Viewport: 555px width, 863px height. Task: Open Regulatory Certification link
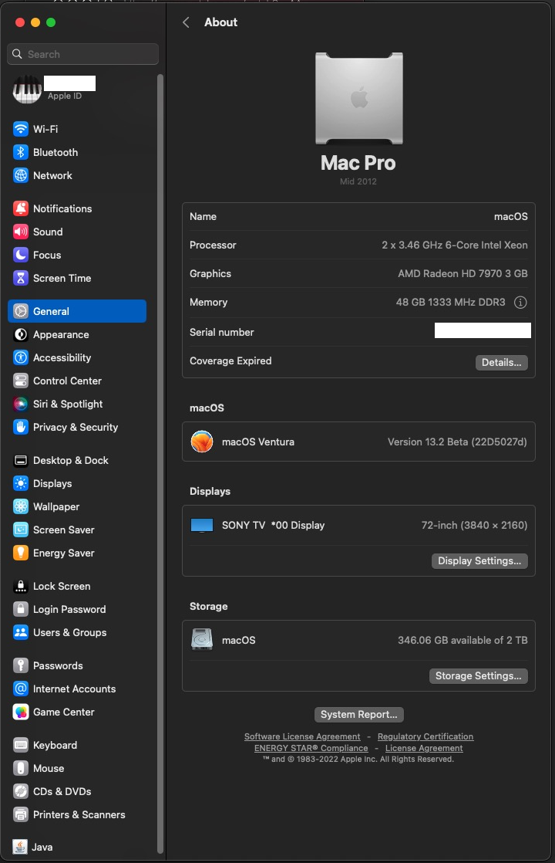(425, 736)
